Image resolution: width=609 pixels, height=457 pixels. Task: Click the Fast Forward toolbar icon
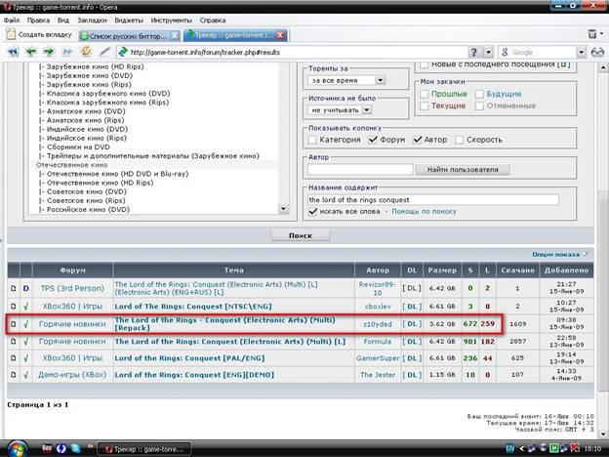coord(67,52)
